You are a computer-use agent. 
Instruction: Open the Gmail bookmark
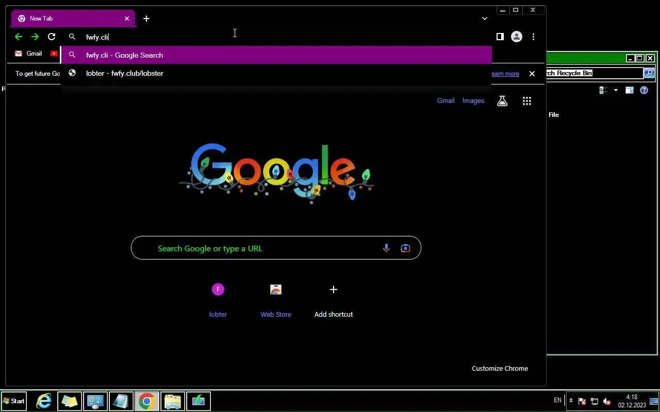pyautogui.click(x=28, y=54)
